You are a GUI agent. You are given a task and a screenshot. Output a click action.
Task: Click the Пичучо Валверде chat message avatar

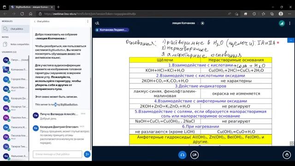point(36,115)
